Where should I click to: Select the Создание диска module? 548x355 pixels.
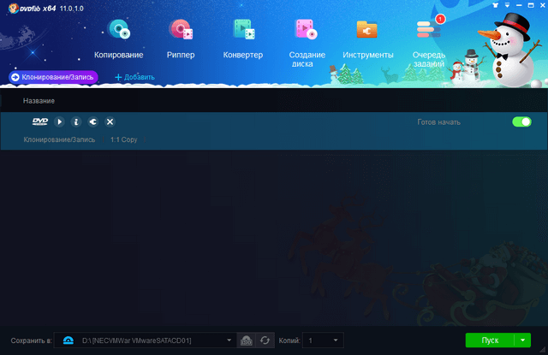[307, 44]
